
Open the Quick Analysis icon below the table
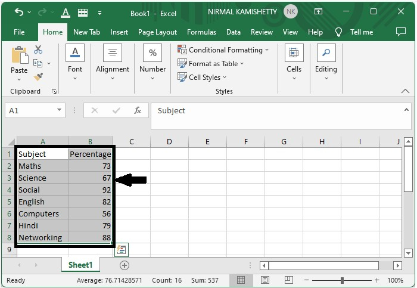[x=122, y=250]
